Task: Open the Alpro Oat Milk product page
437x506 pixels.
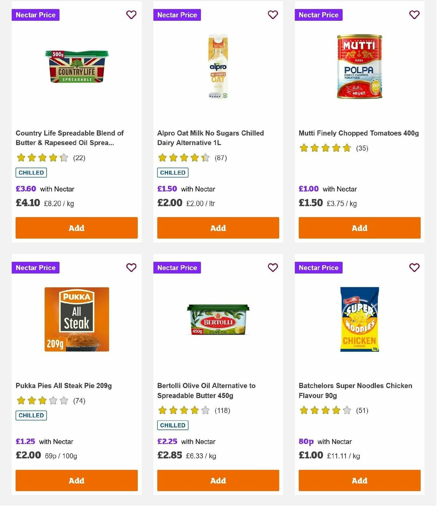Action: click(210, 138)
